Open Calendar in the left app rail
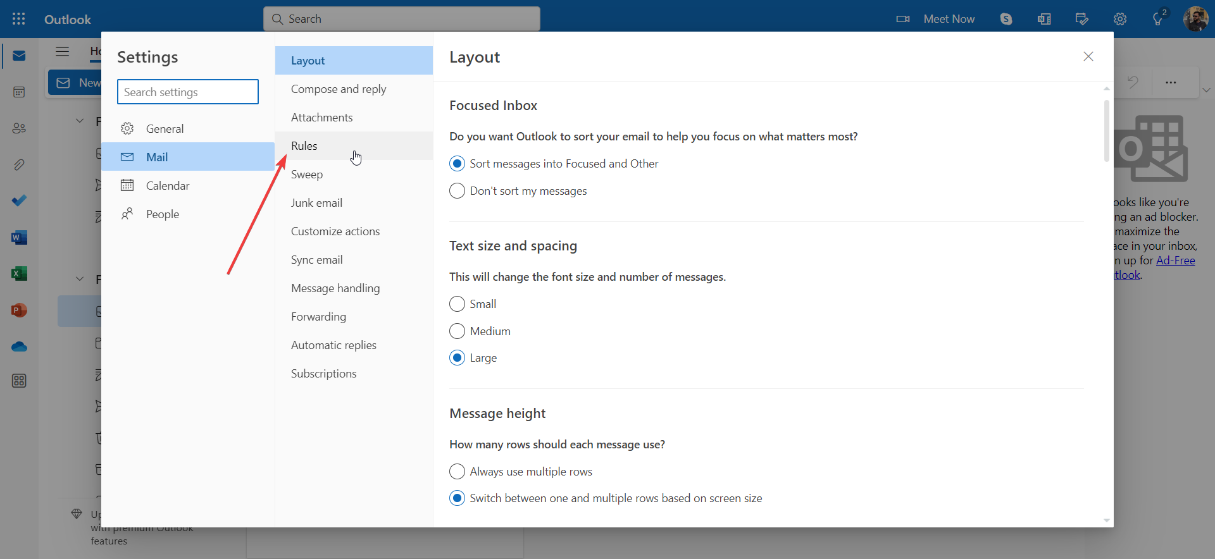The width and height of the screenshot is (1215, 559). [19, 92]
